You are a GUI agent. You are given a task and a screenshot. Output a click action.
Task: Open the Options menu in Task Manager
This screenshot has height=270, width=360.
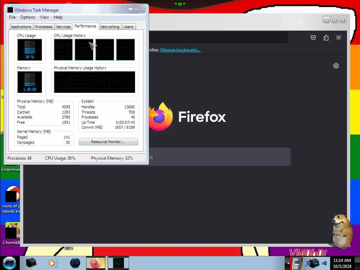(28, 17)
